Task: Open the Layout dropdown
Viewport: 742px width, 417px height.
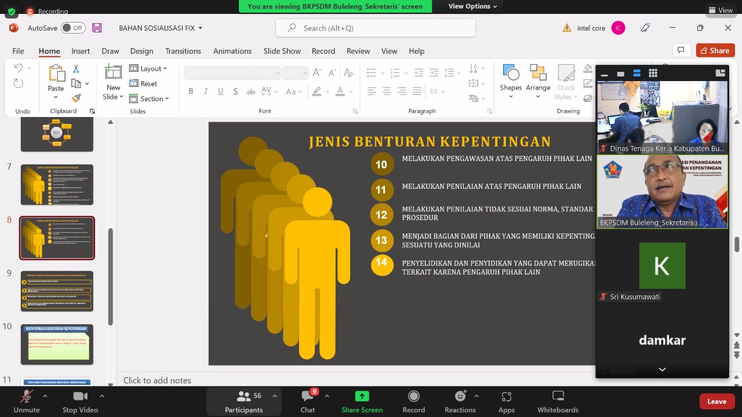Action: [148, 68]
